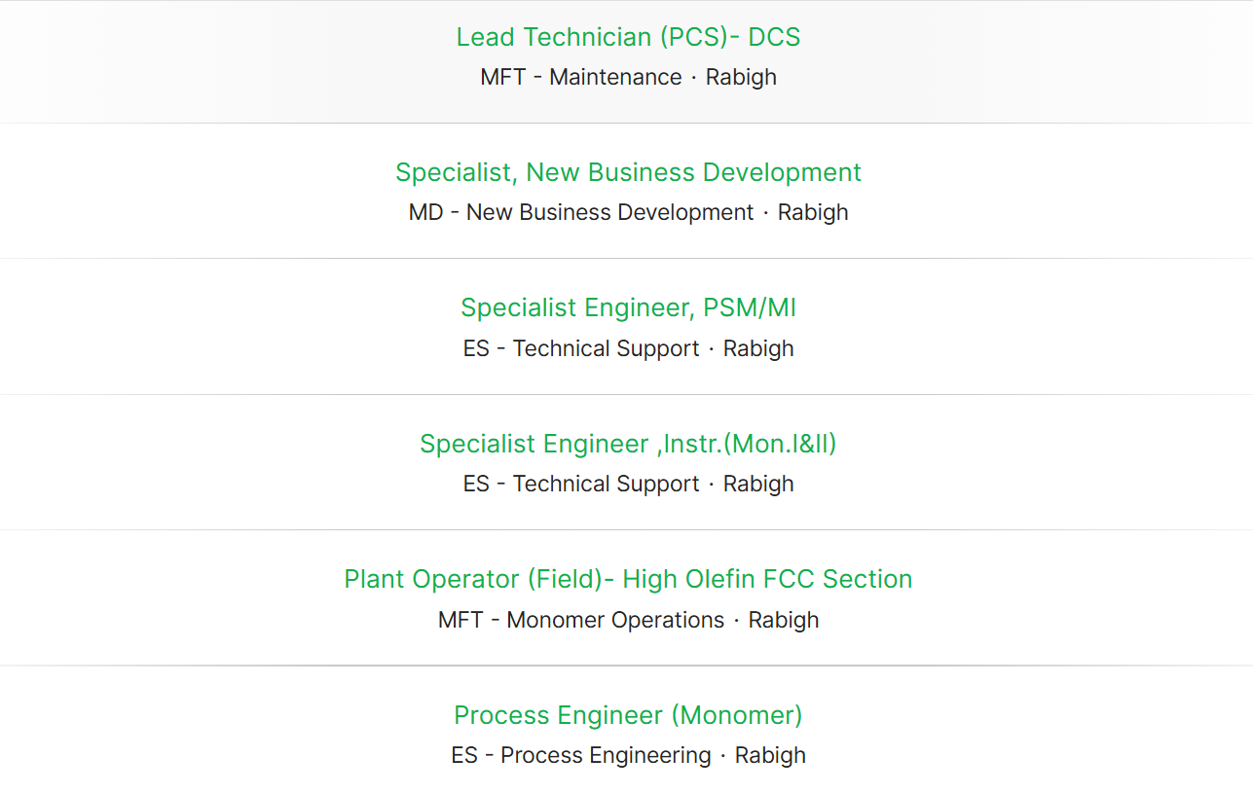This screenshot has height=793, width=1253.
Task: Click MD - New Business Development department text
Action: pyautogui.click(x=581, y=212)
